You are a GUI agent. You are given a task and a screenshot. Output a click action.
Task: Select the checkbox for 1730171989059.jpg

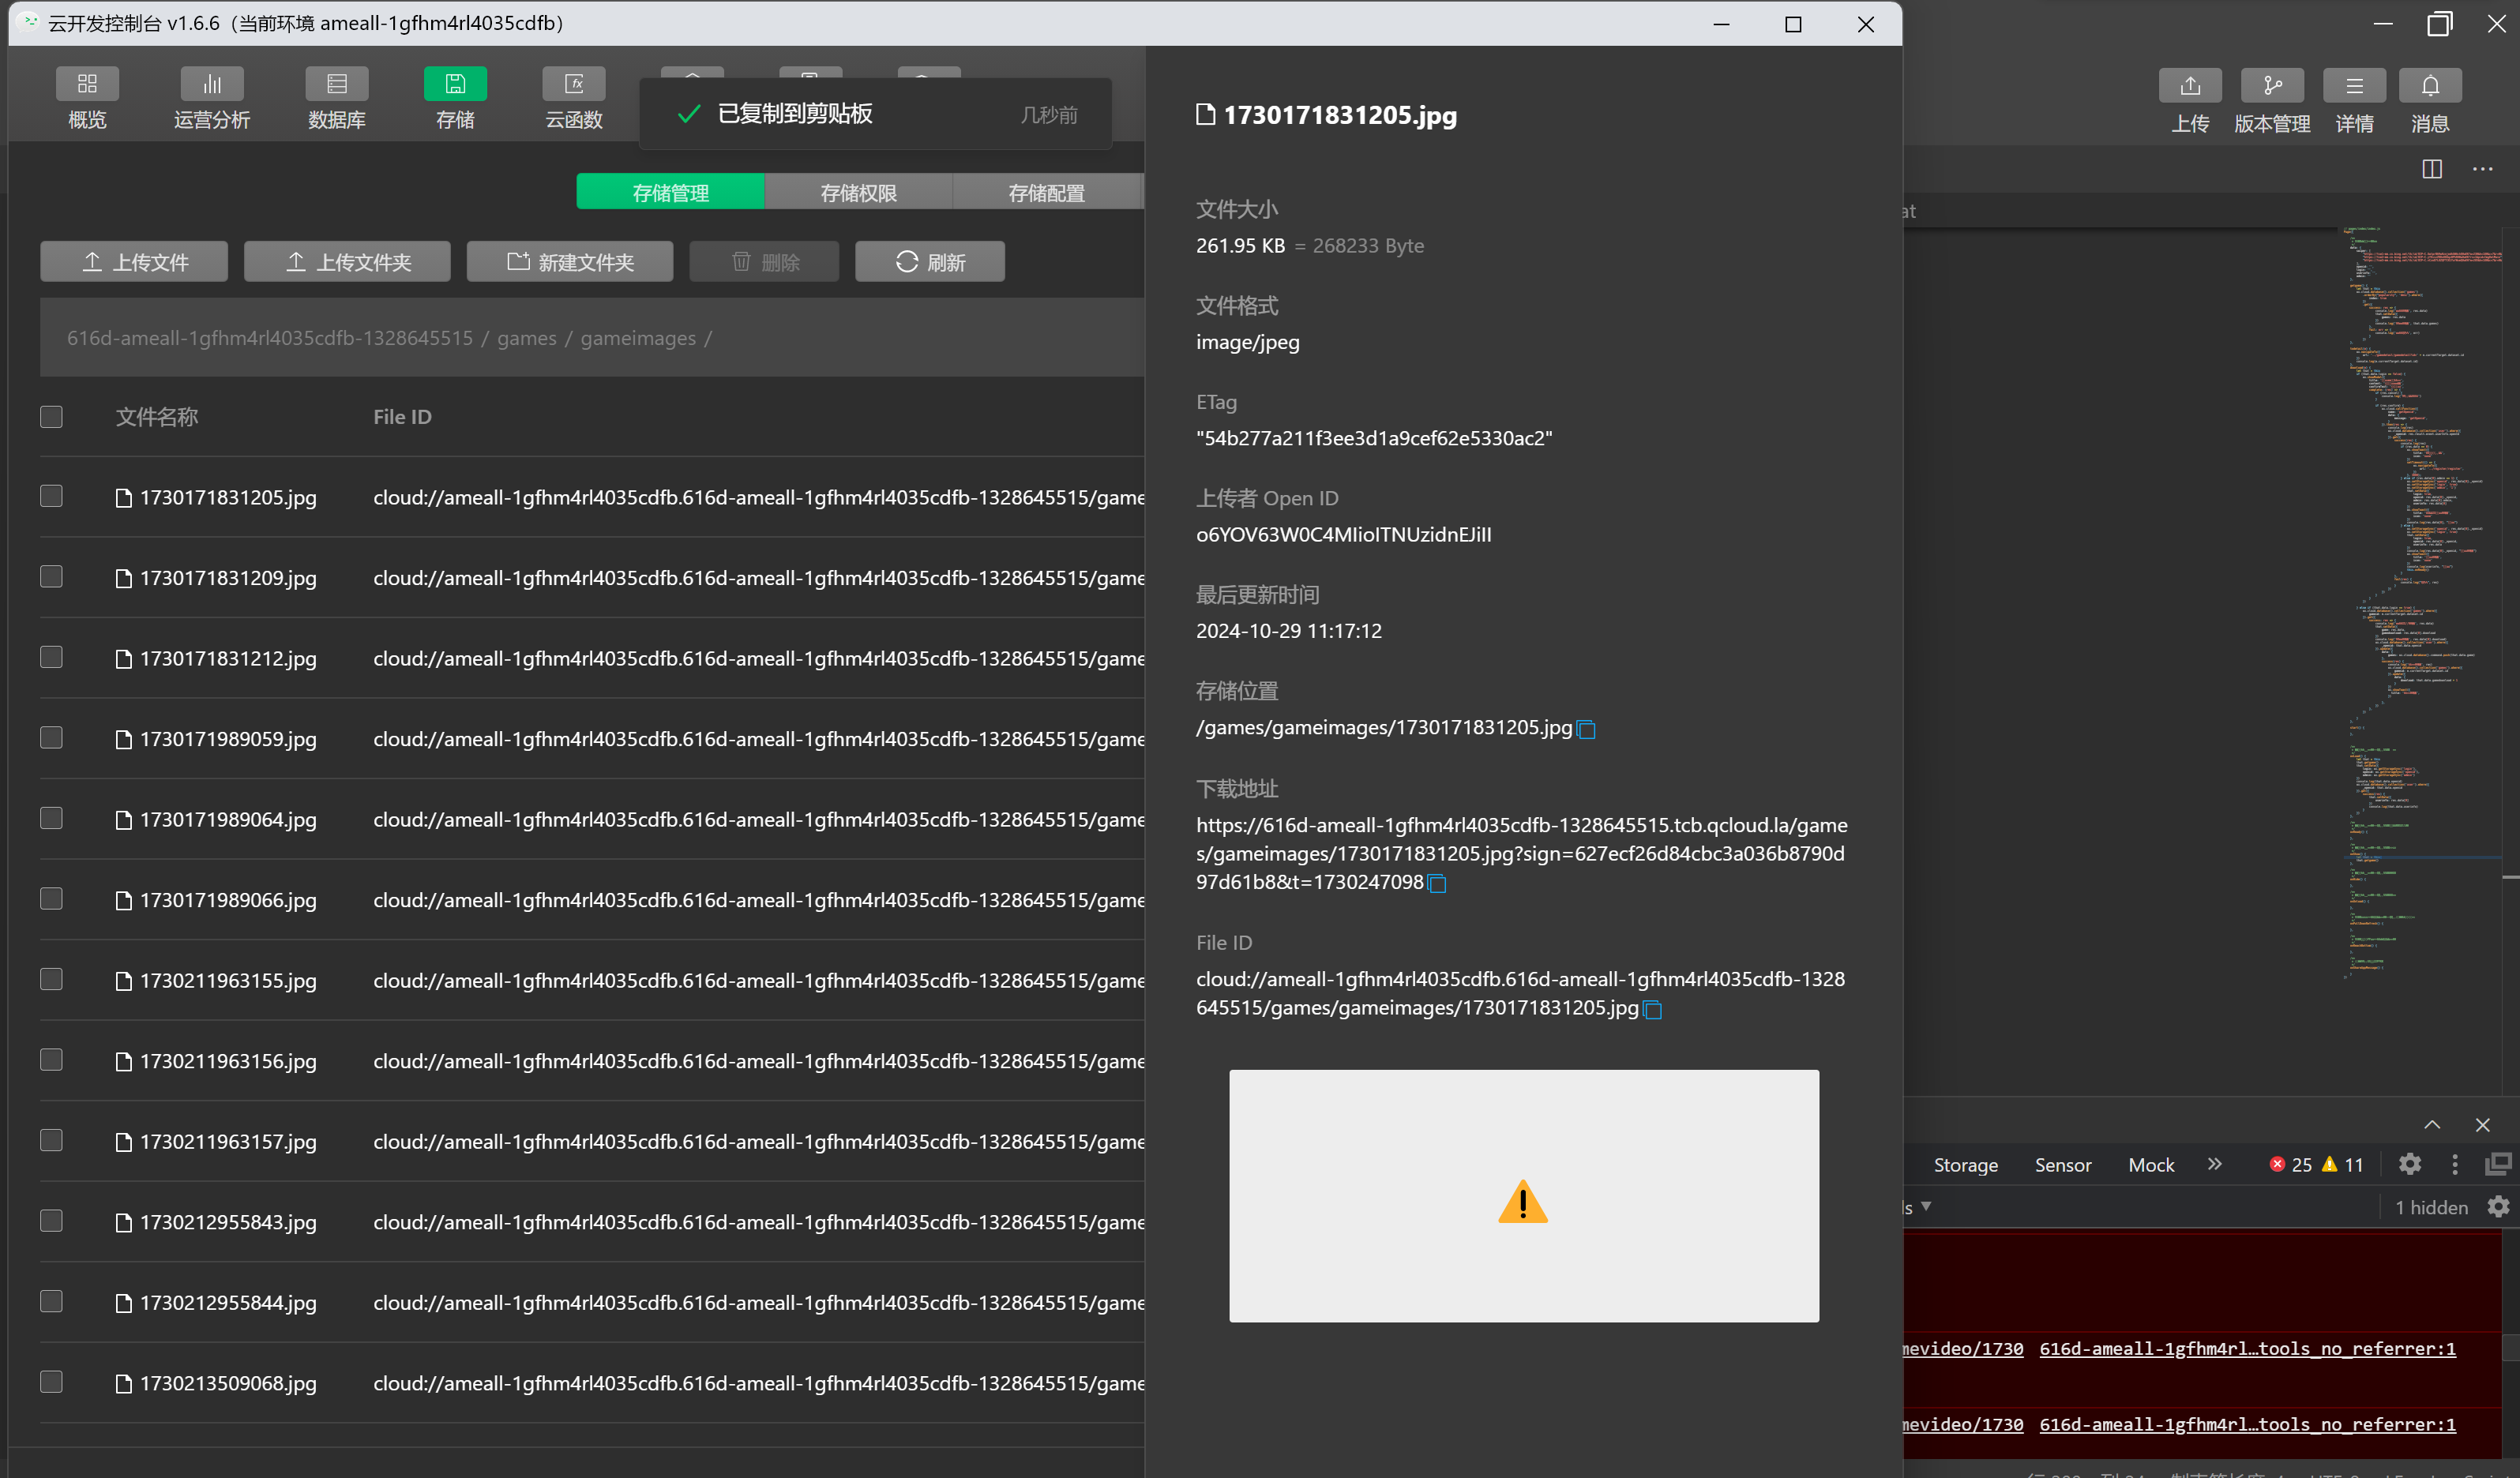pos(51,738)
